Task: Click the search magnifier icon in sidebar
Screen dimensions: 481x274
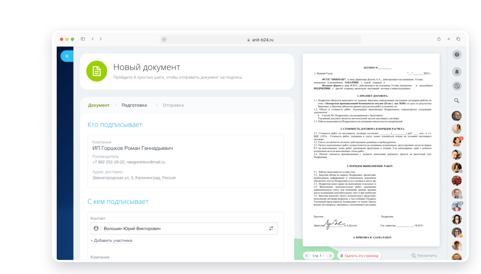Action: pos(457,101)
